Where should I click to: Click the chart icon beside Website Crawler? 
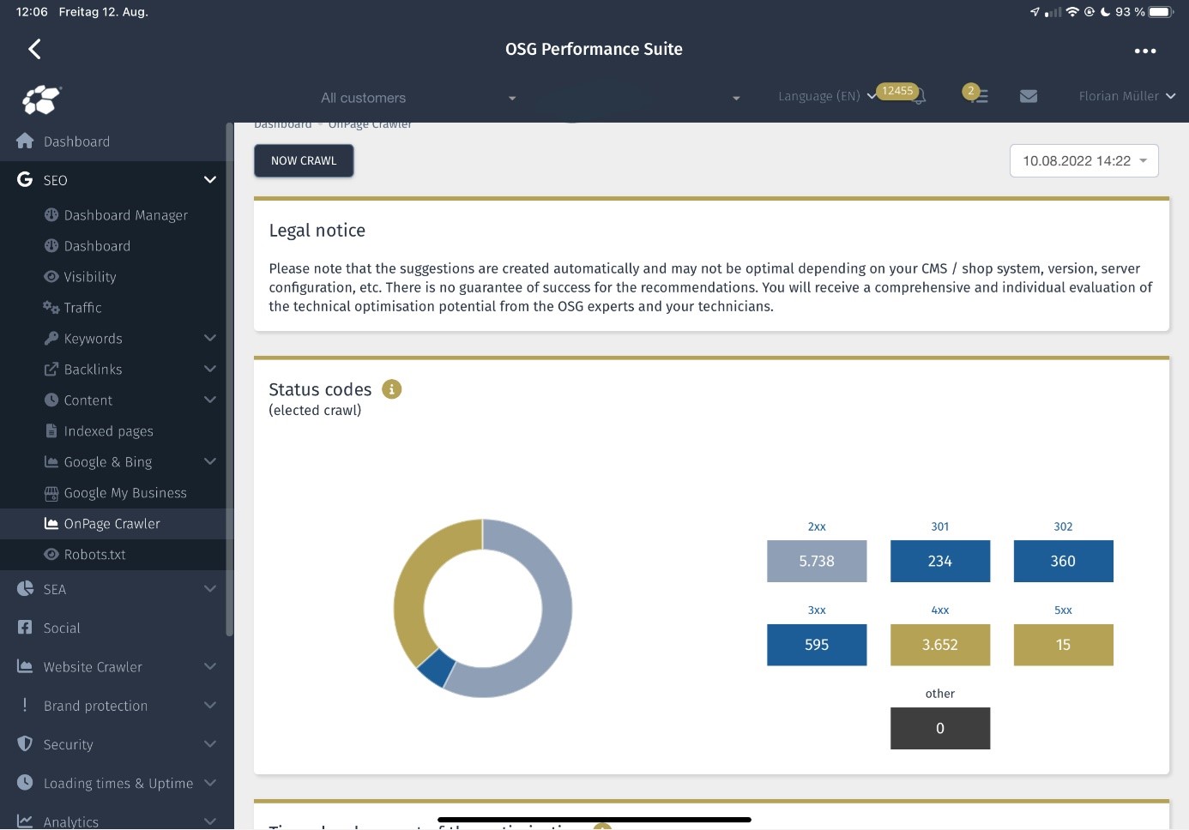coord(25,665)
